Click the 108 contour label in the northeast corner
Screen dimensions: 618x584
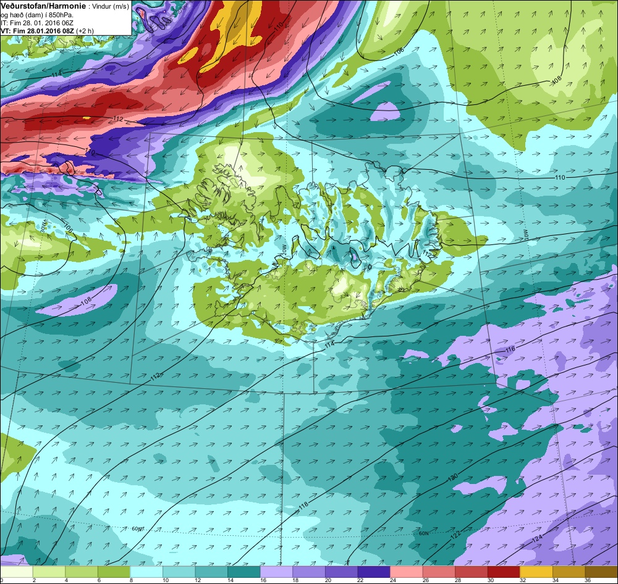pos(556,80)
